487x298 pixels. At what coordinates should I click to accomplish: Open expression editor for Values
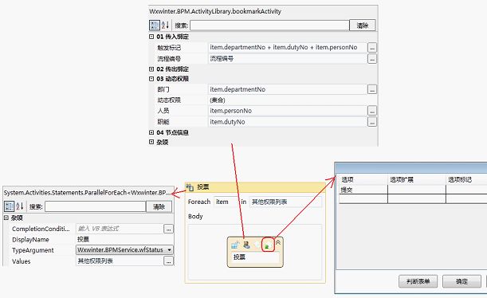(x=168, y=261)
